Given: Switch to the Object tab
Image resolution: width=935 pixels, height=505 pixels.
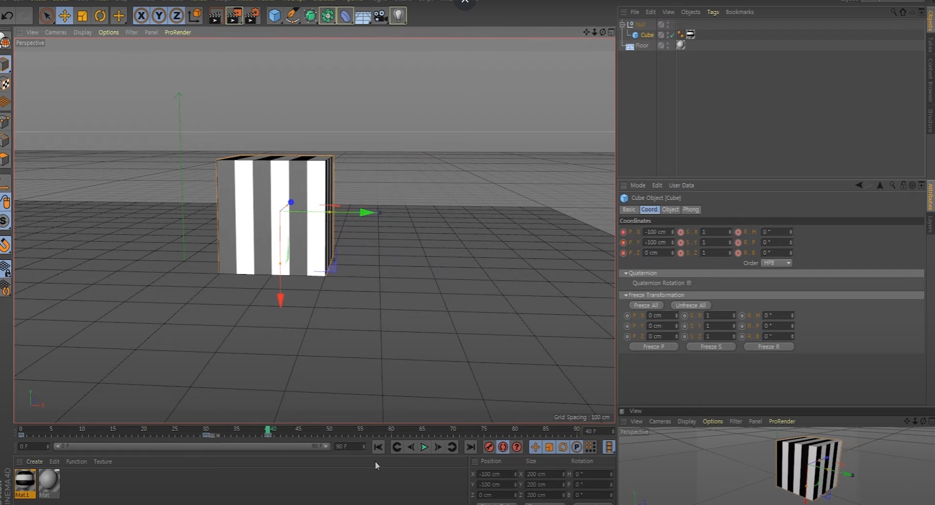Looking at the screenshot, I should (670, 209).
